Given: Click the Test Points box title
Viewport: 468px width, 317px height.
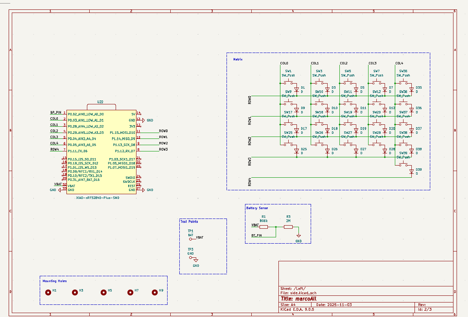Looking at the screenshot, I should coord(189,221).
